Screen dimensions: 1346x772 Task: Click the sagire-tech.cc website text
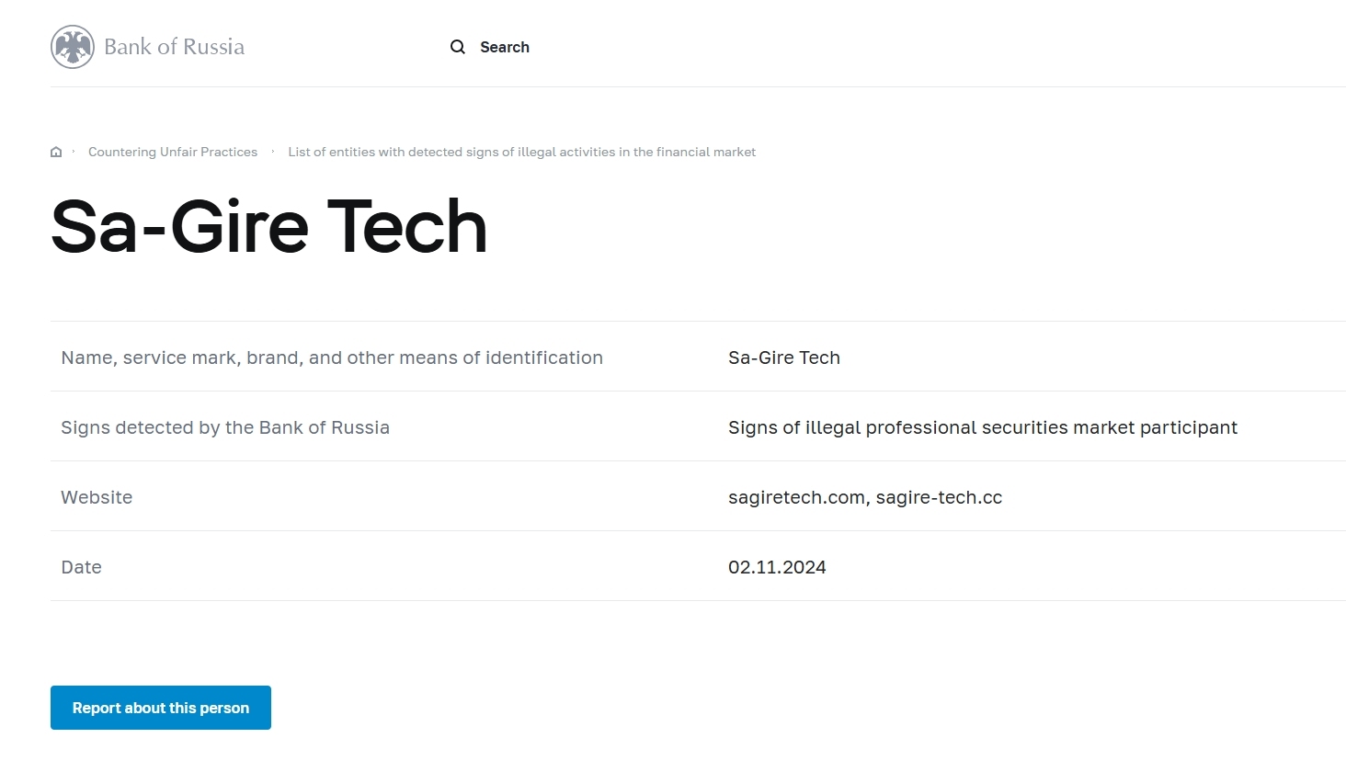(939, 497)
